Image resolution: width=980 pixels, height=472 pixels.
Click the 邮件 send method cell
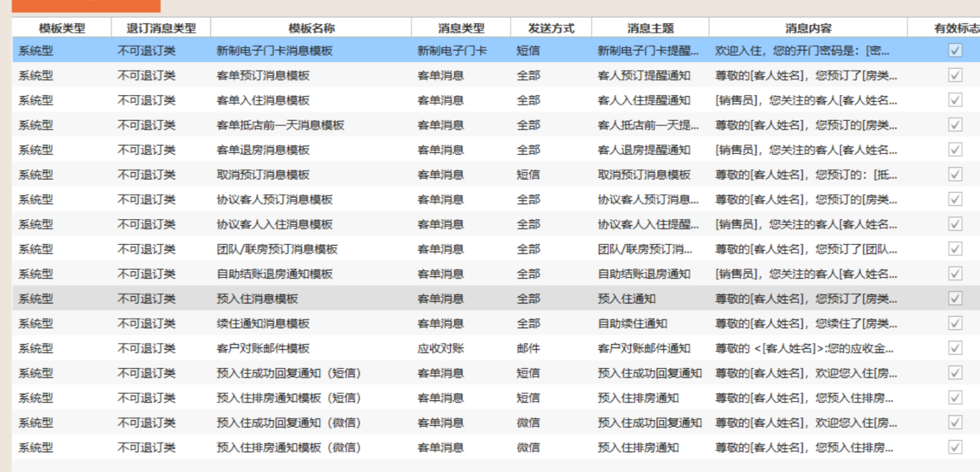(x=528, y=349)
